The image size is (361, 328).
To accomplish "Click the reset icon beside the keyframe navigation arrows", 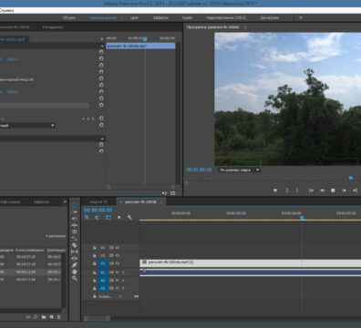I will coord(101,118).
